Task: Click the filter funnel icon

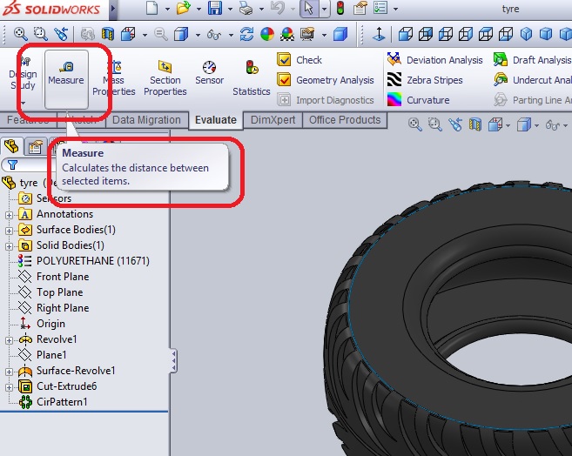Action: tap(13, 165)
